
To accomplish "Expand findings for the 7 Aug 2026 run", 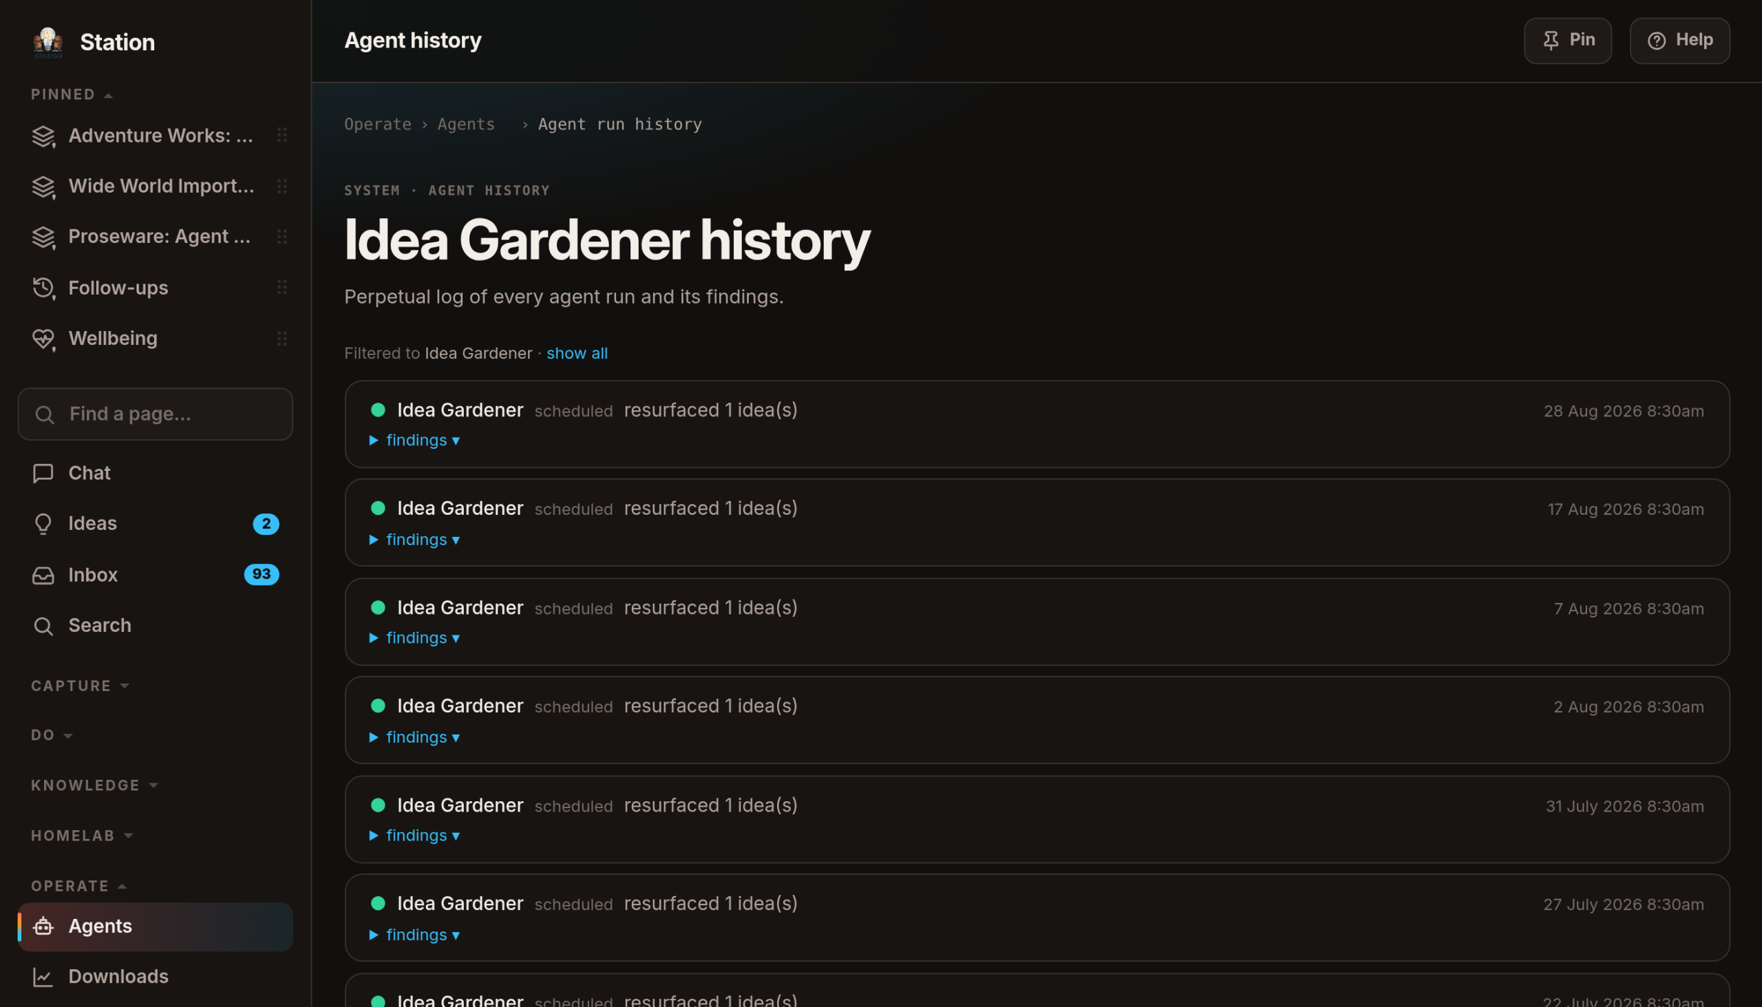I will coord(415,637).
